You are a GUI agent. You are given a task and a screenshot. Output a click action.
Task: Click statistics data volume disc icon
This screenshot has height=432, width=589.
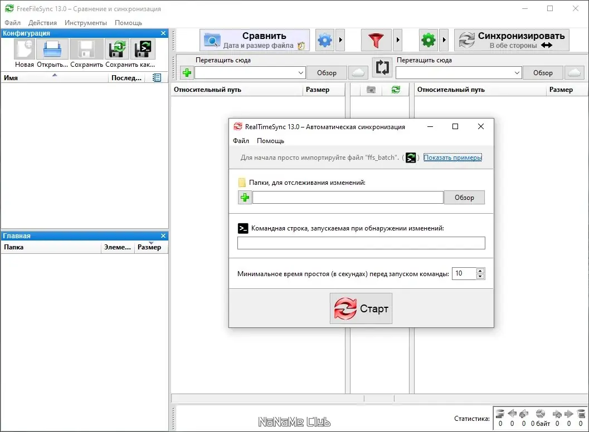click(x=540, y=414)
